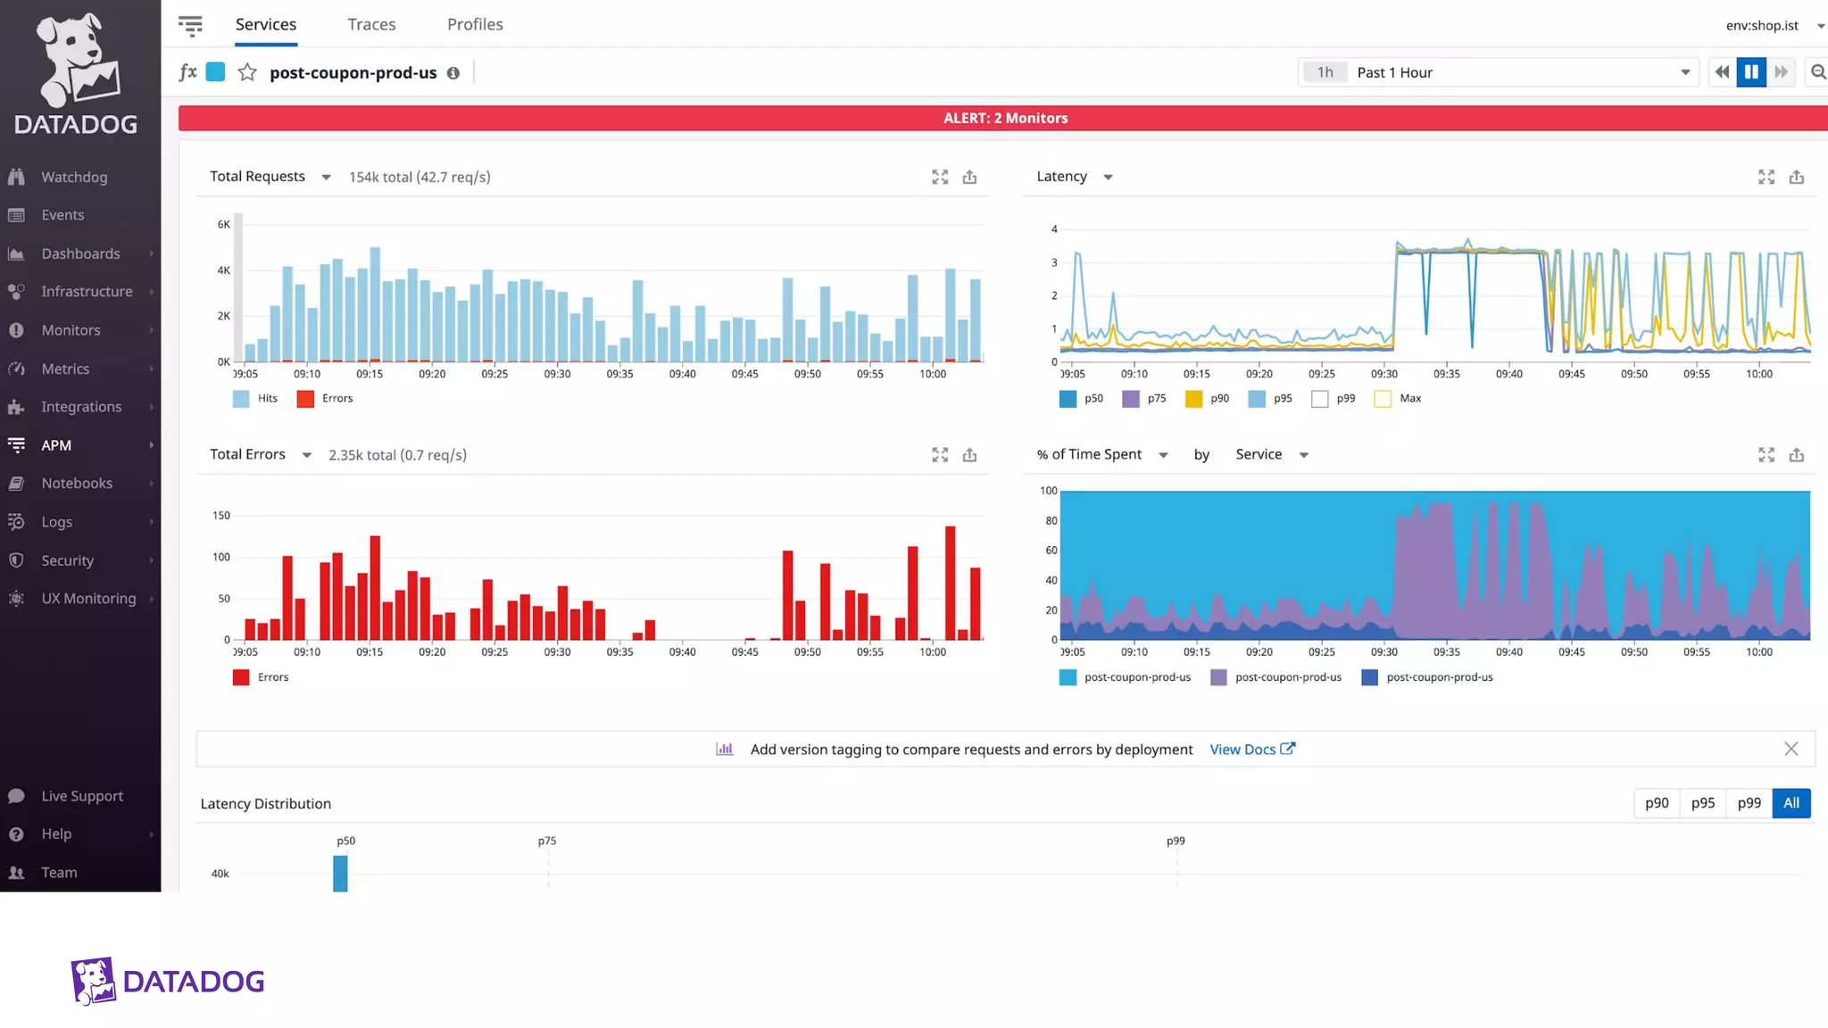1828x1028 pixels.
Task: Open the Security sidebar menu
Action: pyautogui.click(x=67, y=560)
